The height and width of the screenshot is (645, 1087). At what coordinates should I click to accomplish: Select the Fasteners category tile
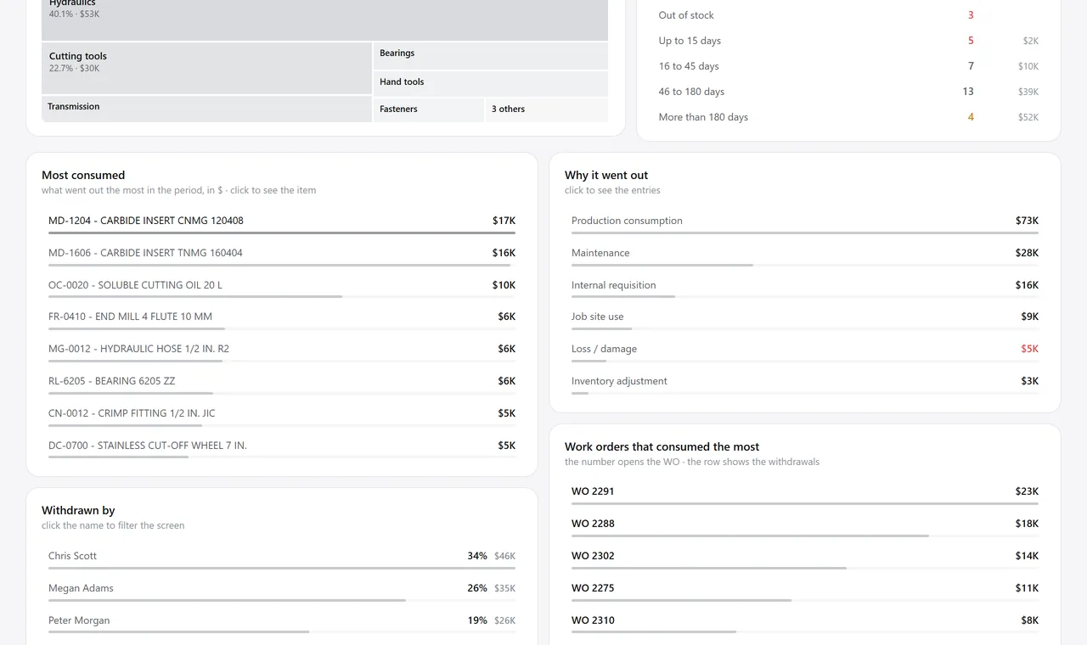click(x=429, y=109)
